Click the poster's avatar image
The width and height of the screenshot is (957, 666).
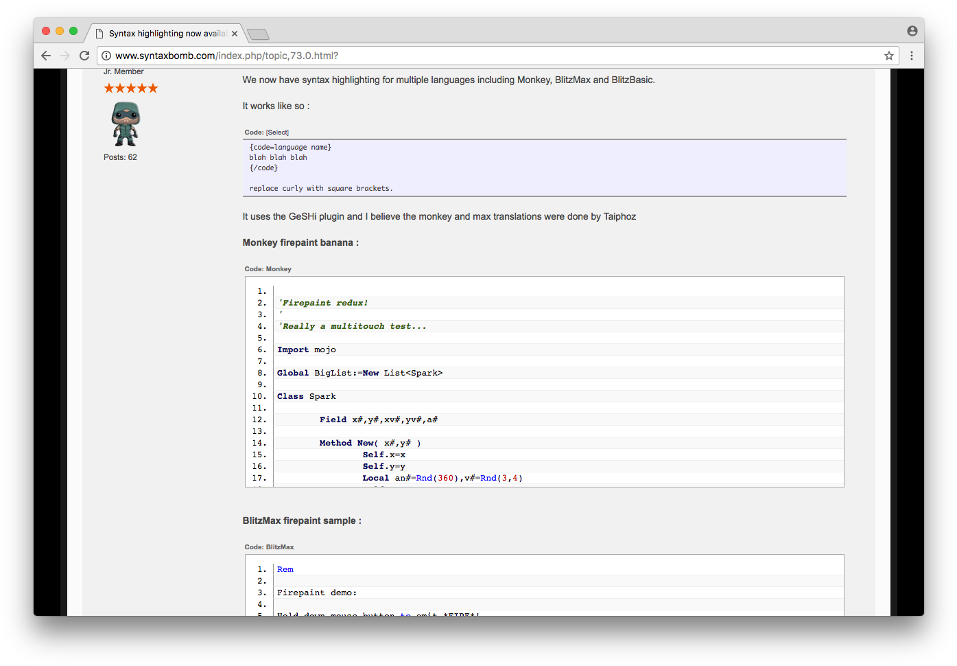(126, 124)
